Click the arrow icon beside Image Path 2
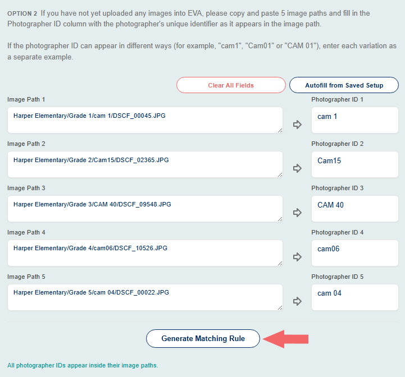 (297, 168)
